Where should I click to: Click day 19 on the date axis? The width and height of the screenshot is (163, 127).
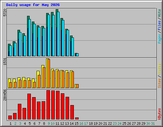[96, 124]
